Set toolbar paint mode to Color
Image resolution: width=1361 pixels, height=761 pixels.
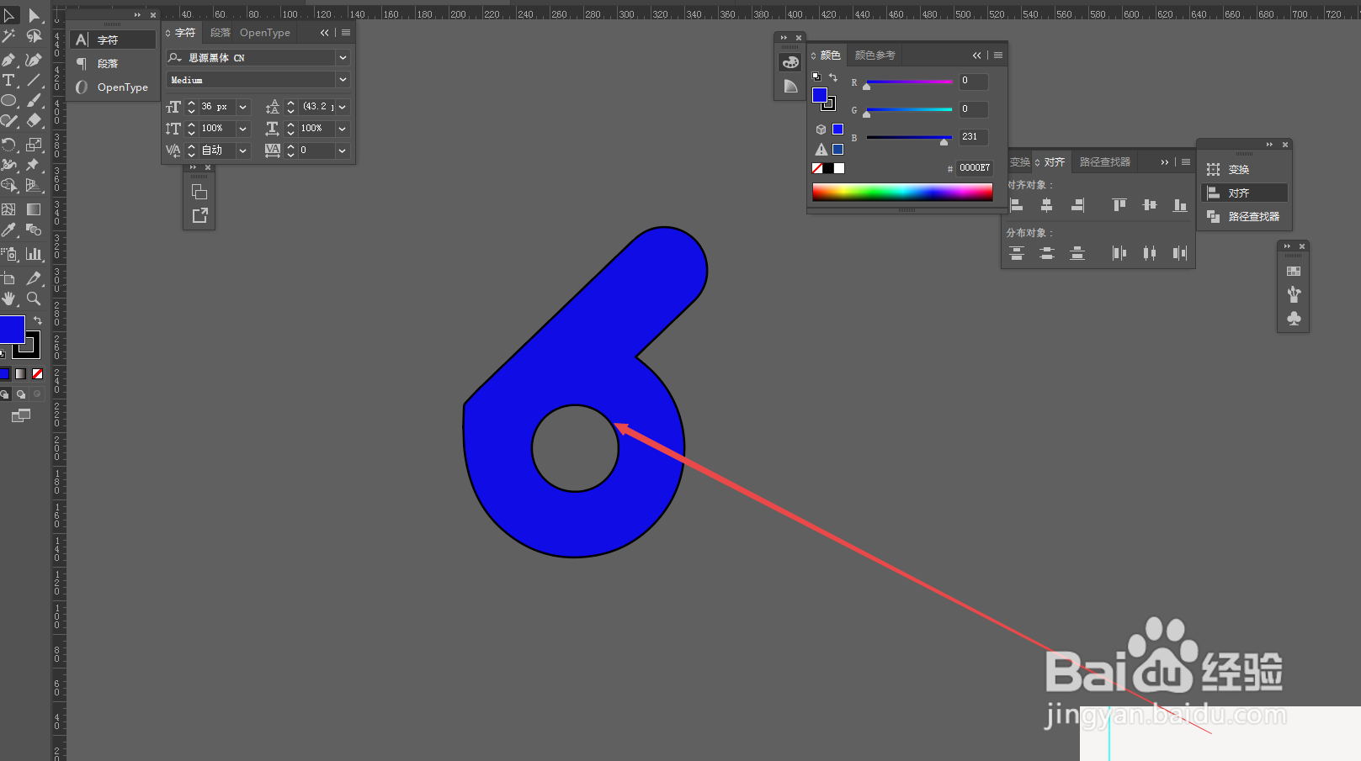click(x=5, y=373)
